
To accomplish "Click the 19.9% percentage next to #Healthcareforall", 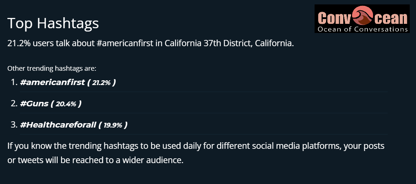I will click(113, 125).
